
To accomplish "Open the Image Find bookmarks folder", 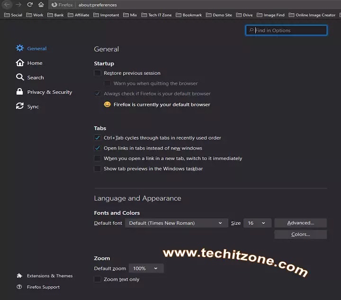I will [x=270, y=15].
